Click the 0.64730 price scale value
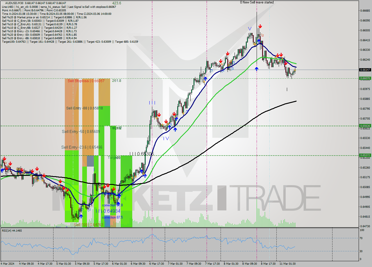Image resolution: width=372 pixels, height=267 pixels. coord(365,226)
